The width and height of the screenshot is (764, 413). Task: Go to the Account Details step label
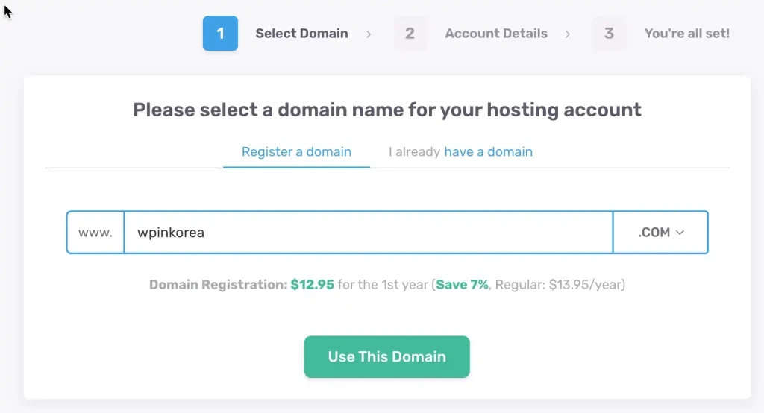(x=496, y=34)
